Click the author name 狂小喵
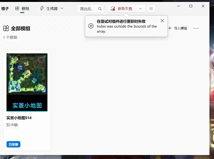Image resolution: width=214 pixels, height=159 pixels. pos(12,125)
